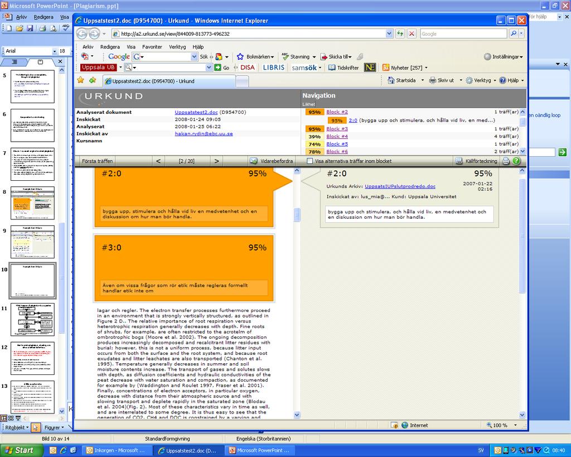Select slide 8 thumbnail in PowerPoint panel
The width and height of the screenshot is (571, 457).
pos(32,203)
